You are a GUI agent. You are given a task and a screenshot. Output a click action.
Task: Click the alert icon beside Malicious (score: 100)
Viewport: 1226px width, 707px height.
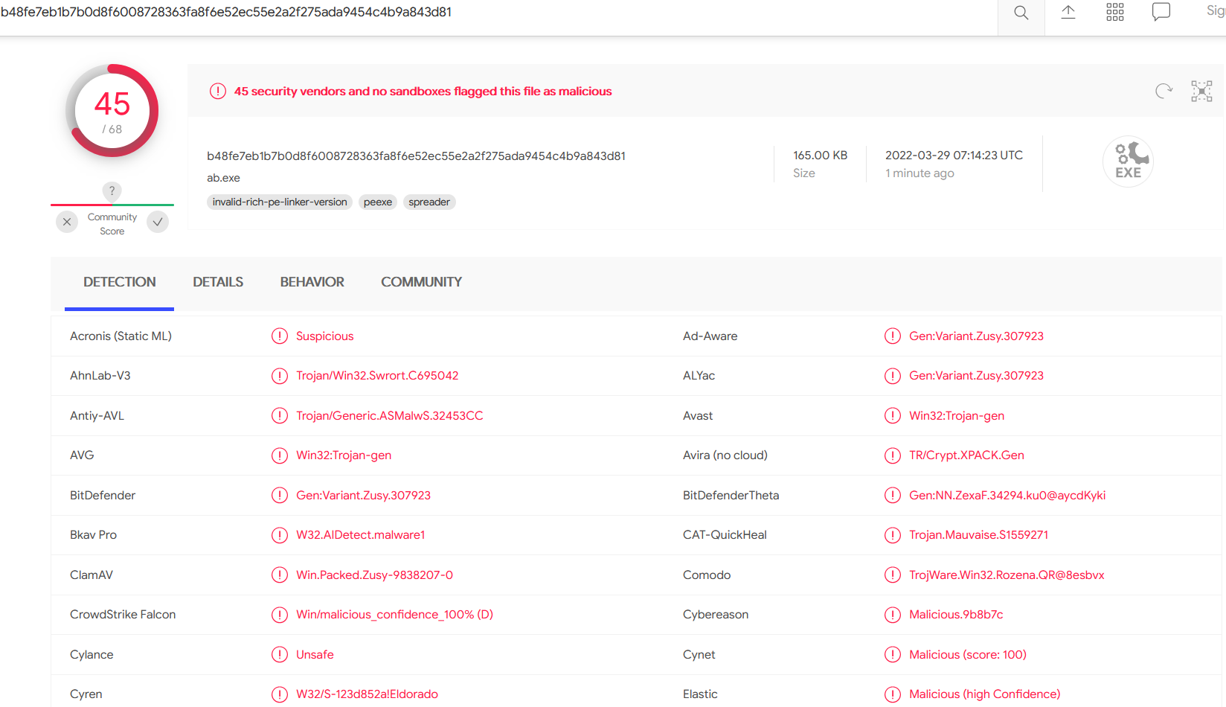[x=893, y=655]
